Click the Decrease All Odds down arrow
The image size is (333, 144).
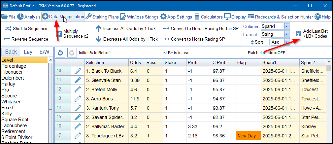tap(98, 39)
